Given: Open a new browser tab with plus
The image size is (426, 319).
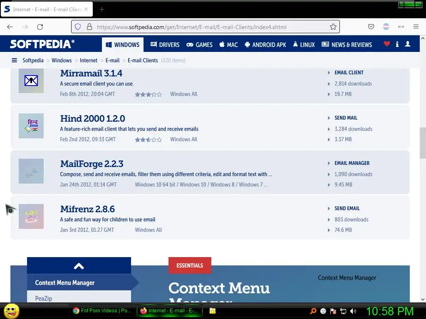Looking at the screenshot, I should tap(102, 10).
